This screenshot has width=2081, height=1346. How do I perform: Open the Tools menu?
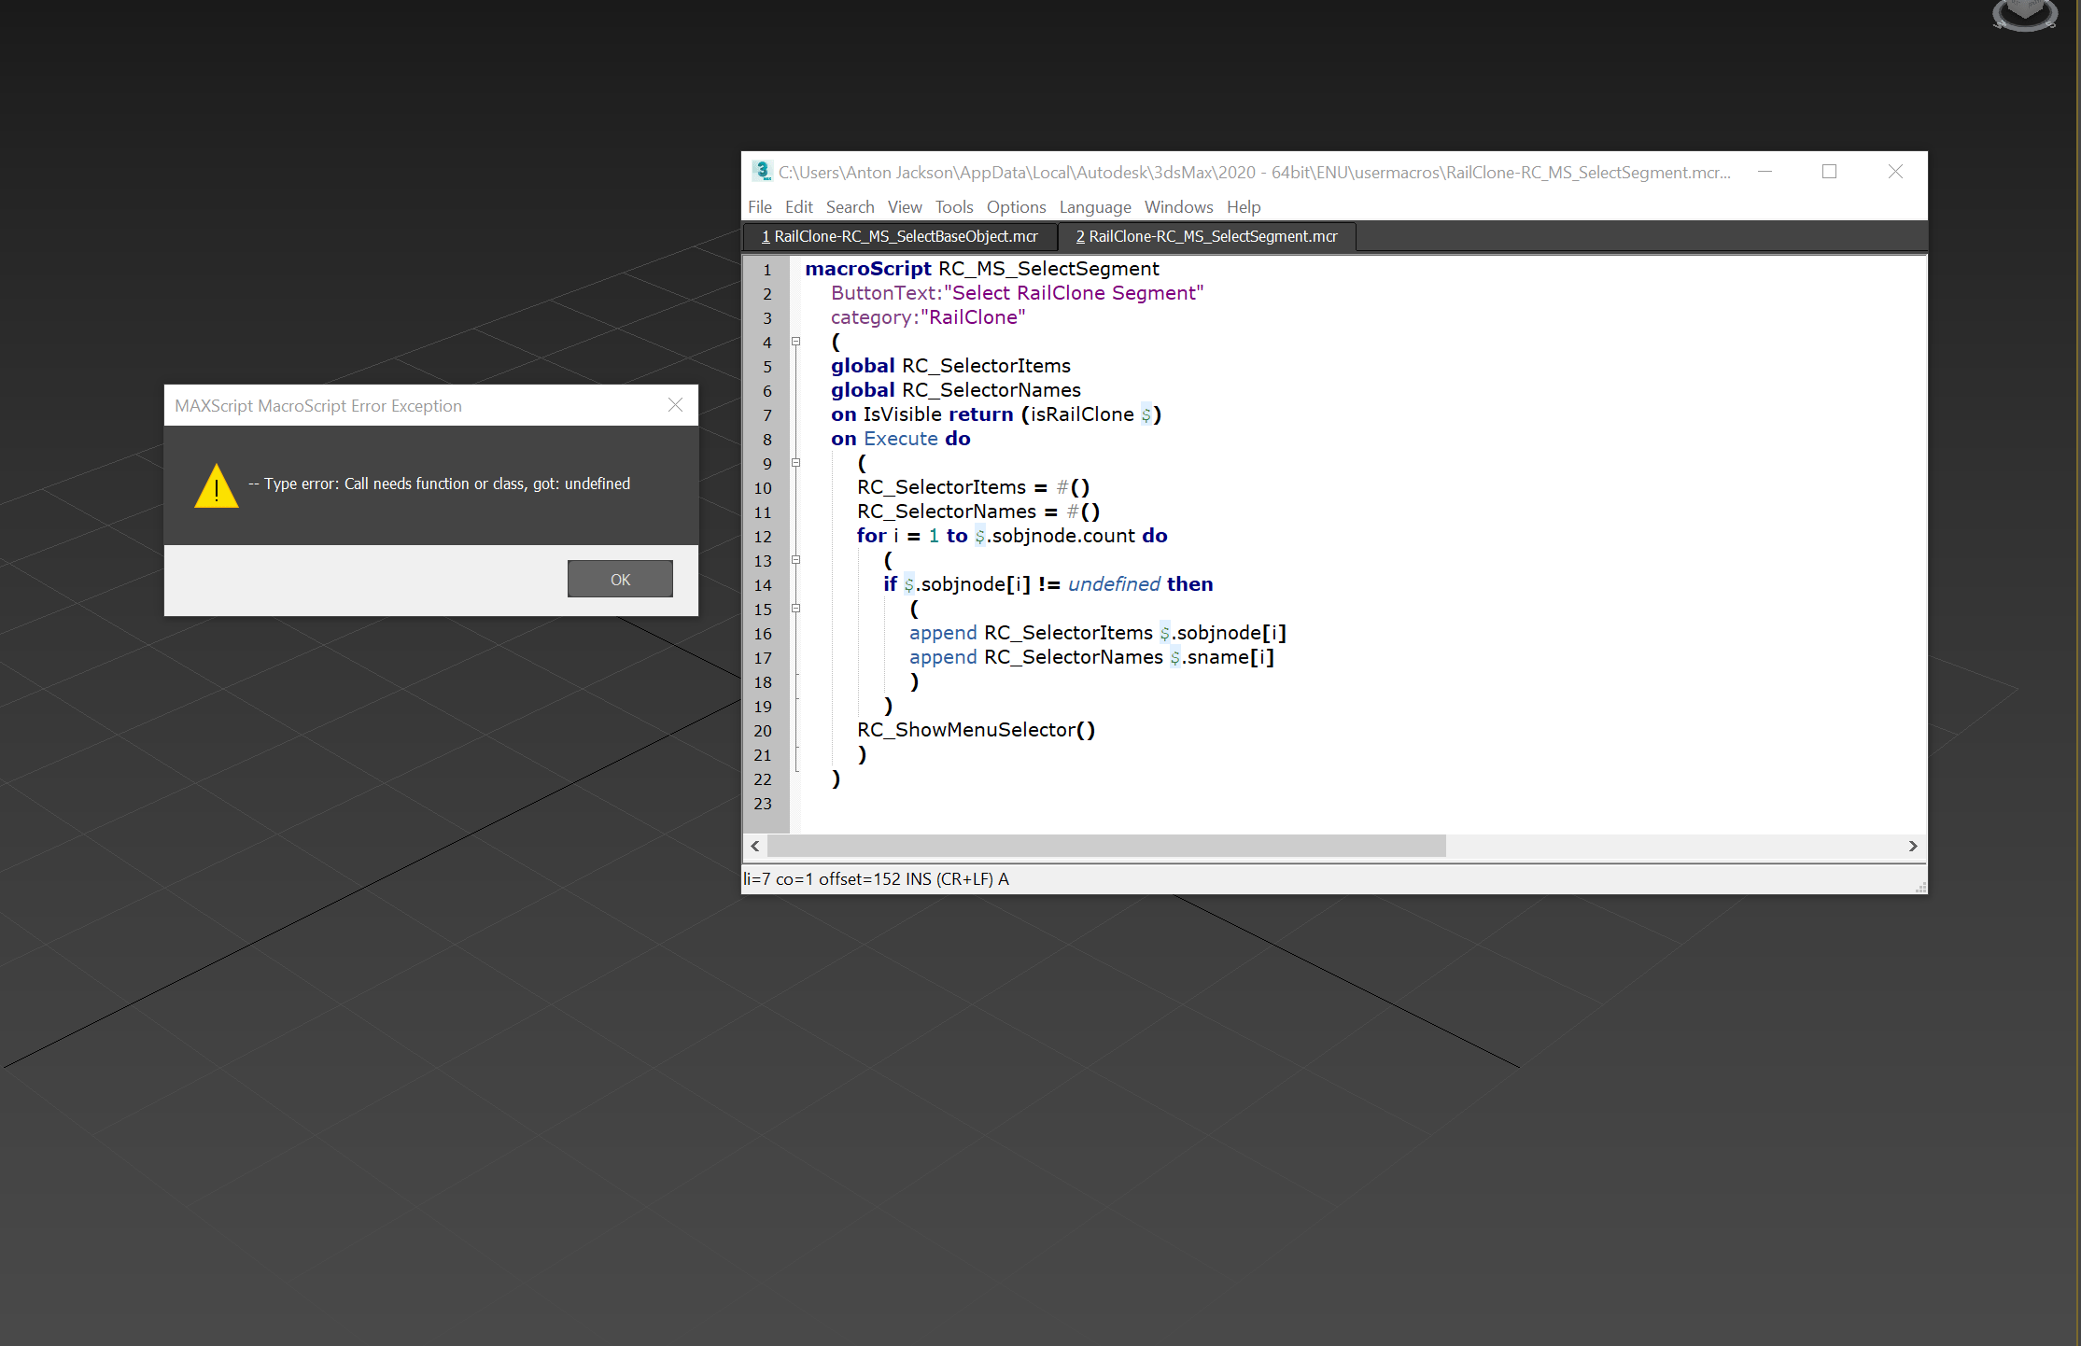pyautogui.click(x=953, y=207)
